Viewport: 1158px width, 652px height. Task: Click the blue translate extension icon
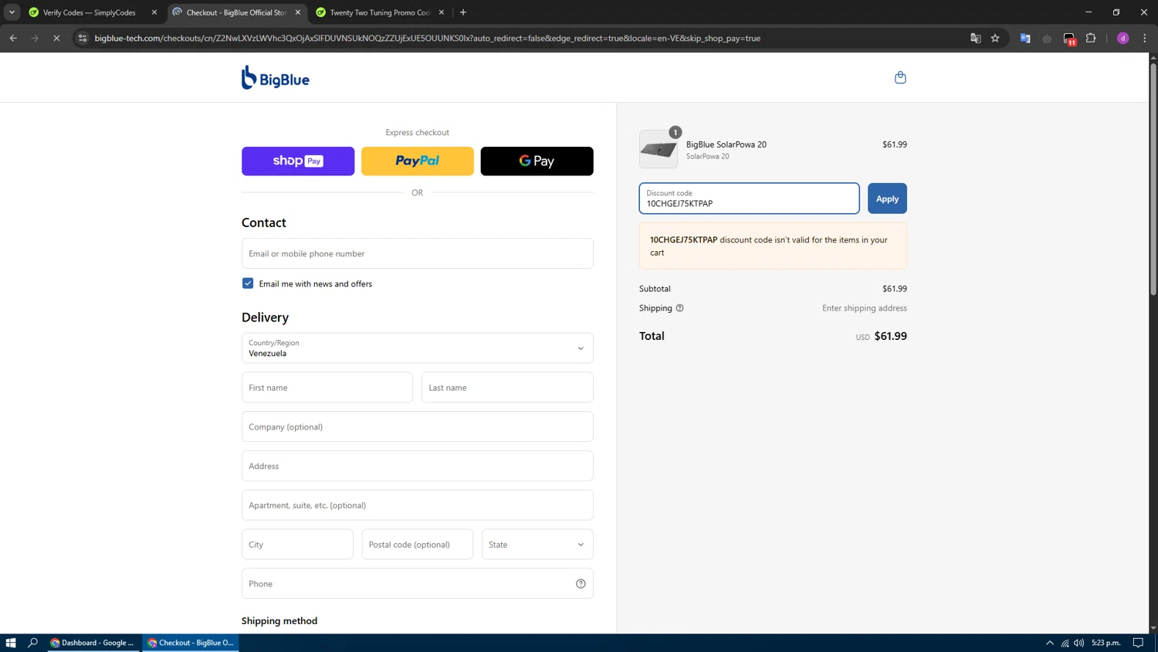point(1025,38)
